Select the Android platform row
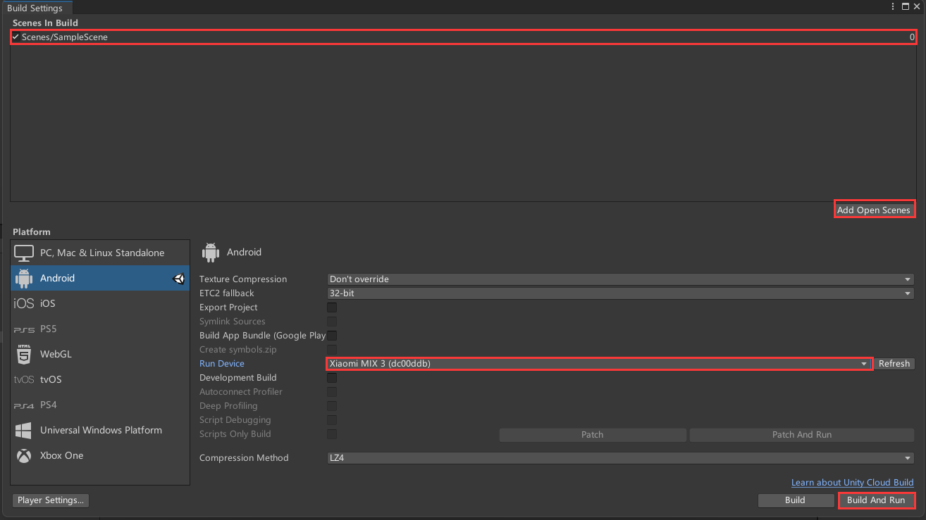This screenshot has width=926, height=520. [100, 278]
